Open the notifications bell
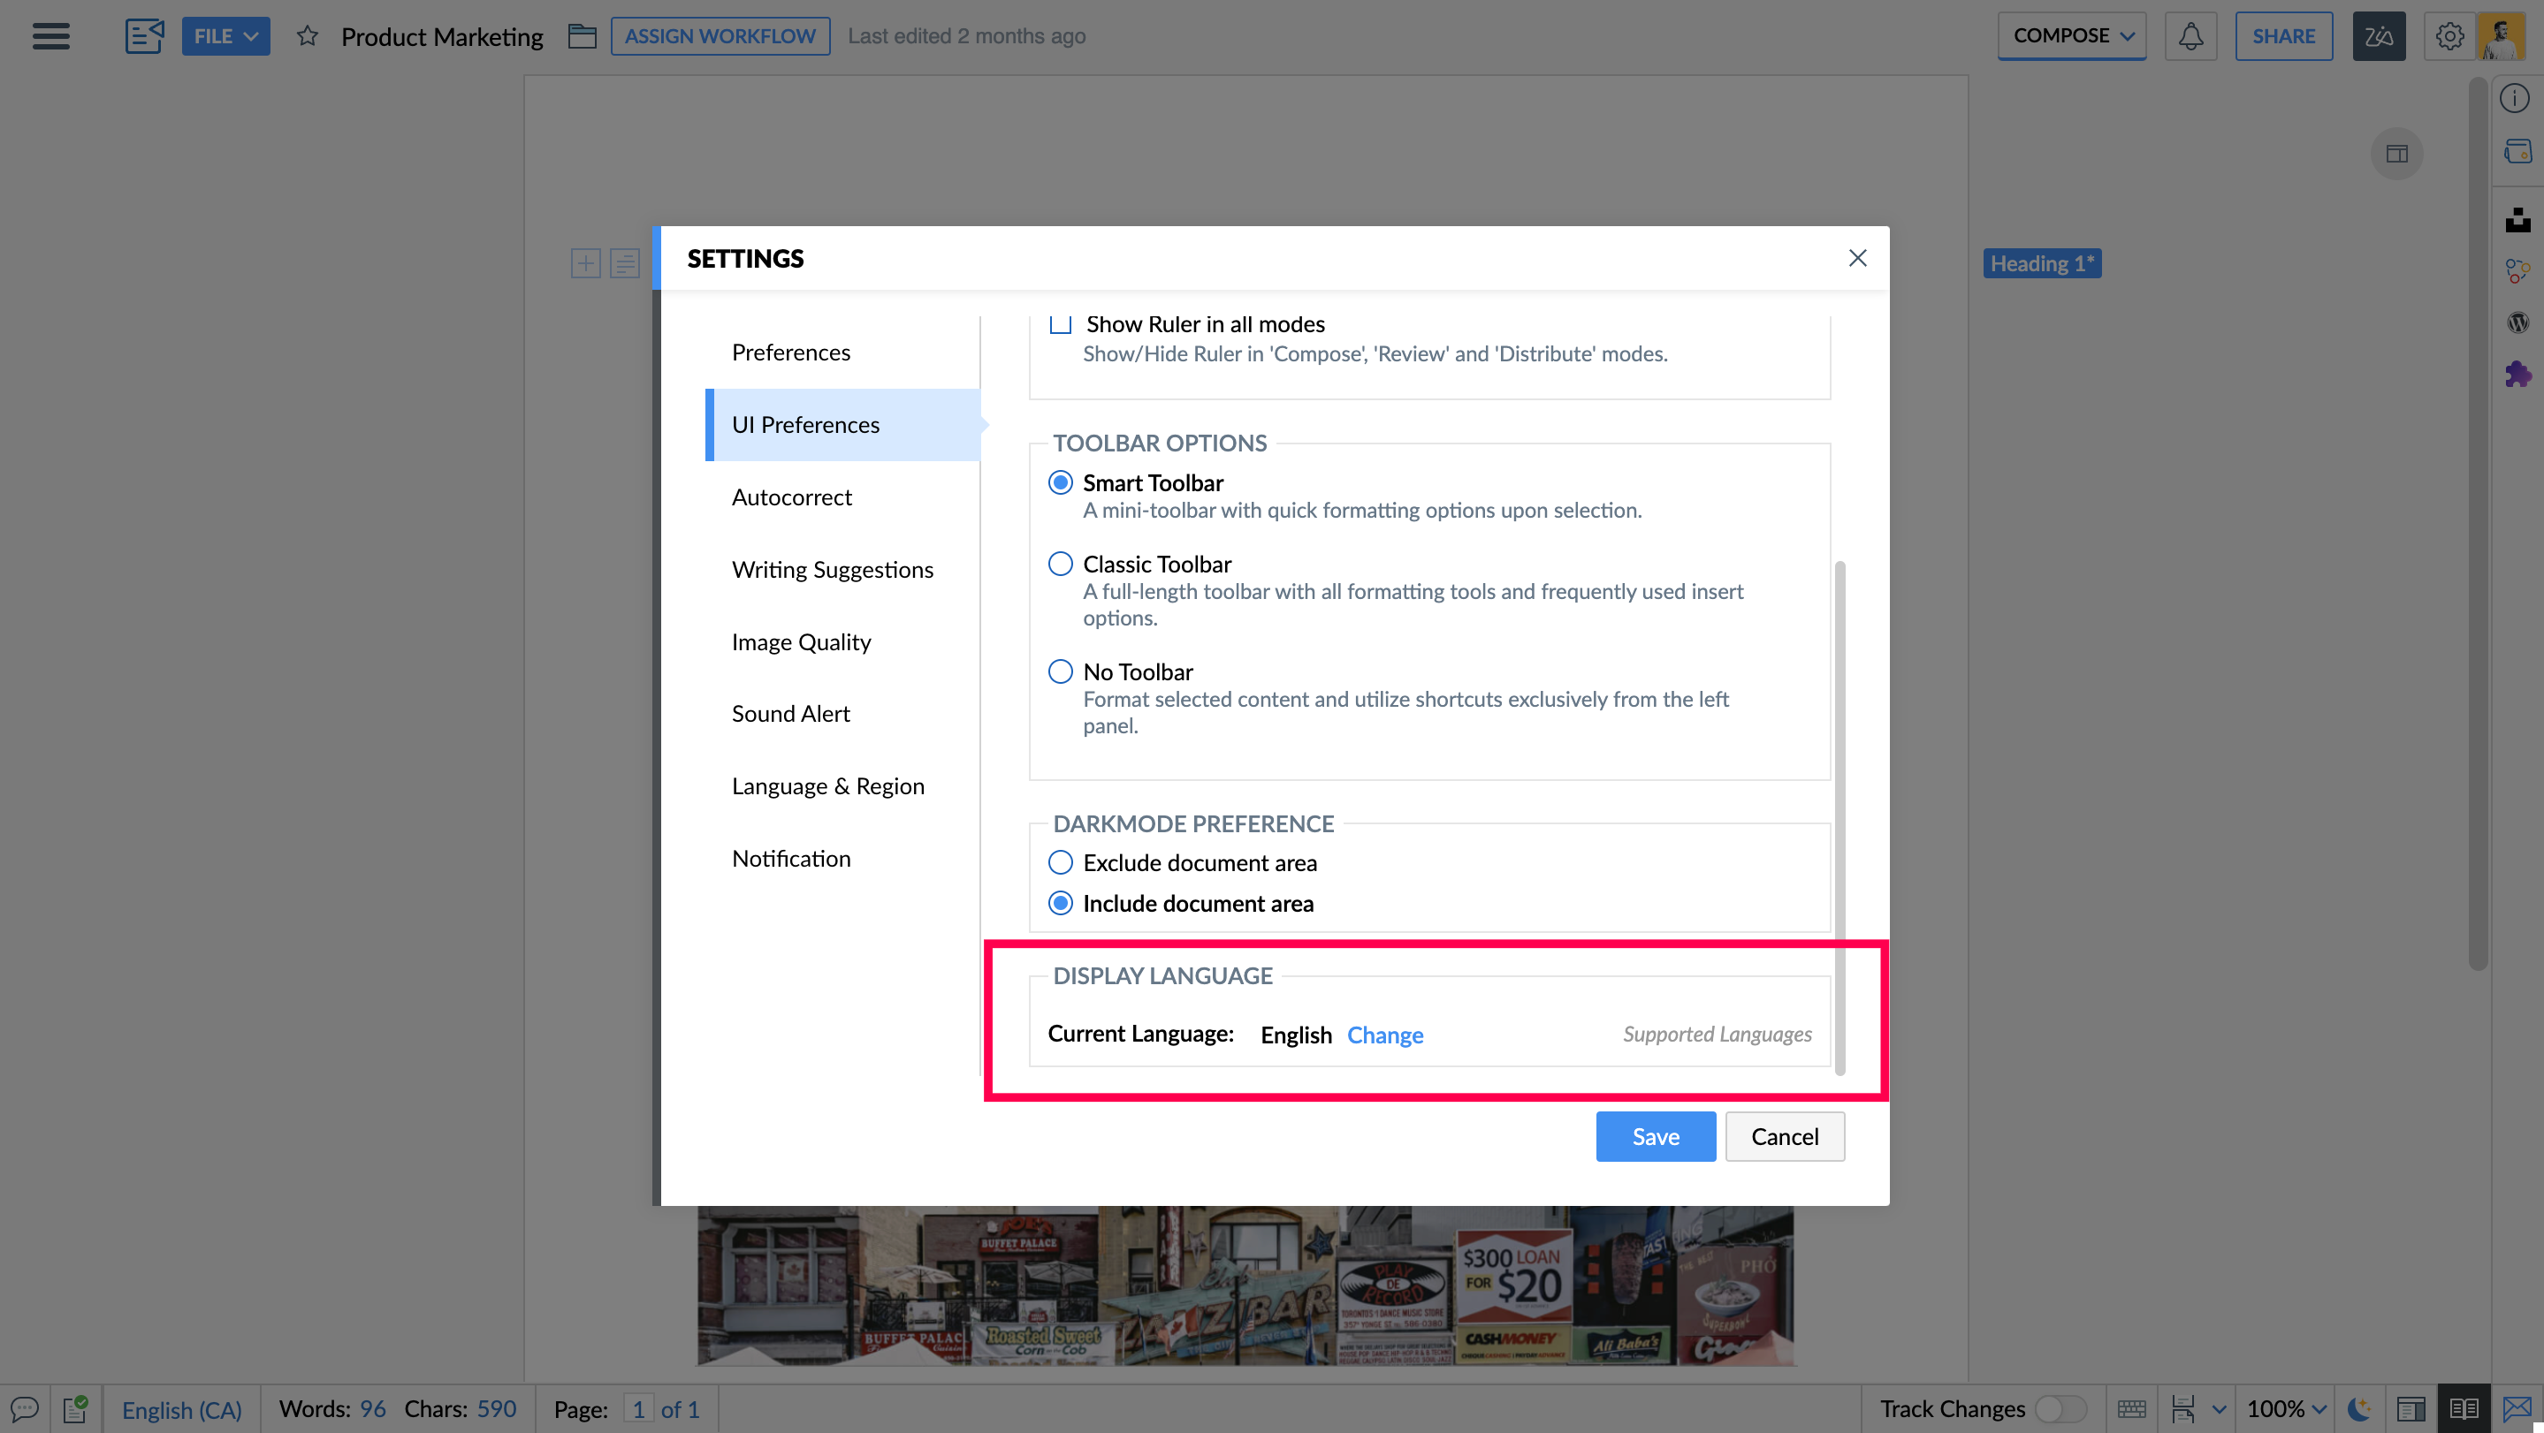The width and height of the screenshot is (2544, 1433). click(x=2190, y=36)
